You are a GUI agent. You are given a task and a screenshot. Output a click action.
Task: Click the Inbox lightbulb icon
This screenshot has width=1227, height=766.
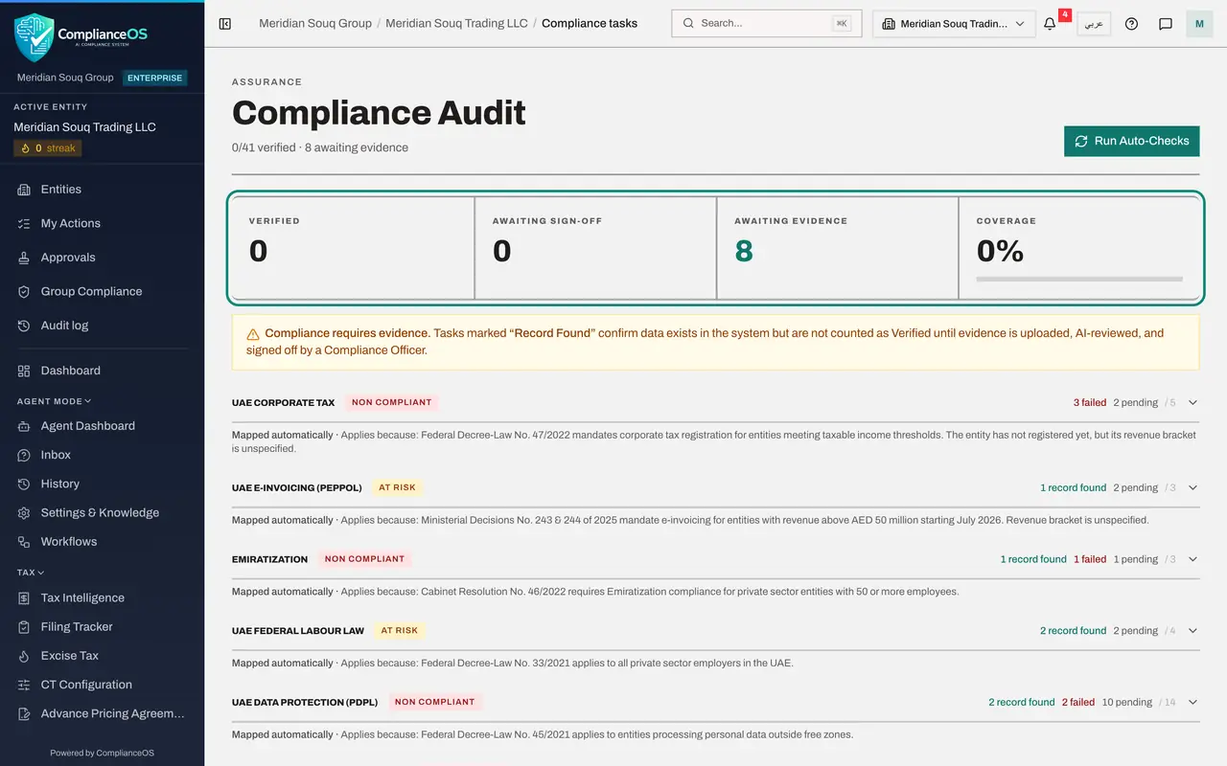(x=24, y=455)
